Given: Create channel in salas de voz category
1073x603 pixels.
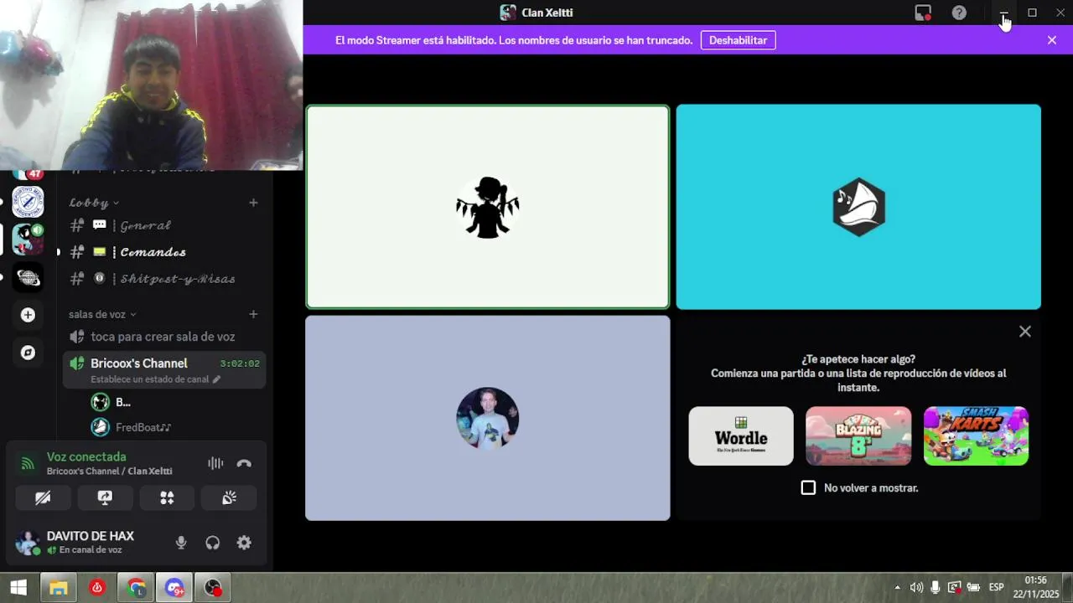Looking at the screenshot, I should (x=253, y=314).
